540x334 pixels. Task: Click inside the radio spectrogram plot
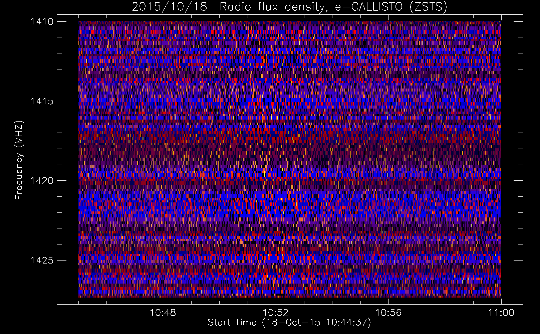290,159
